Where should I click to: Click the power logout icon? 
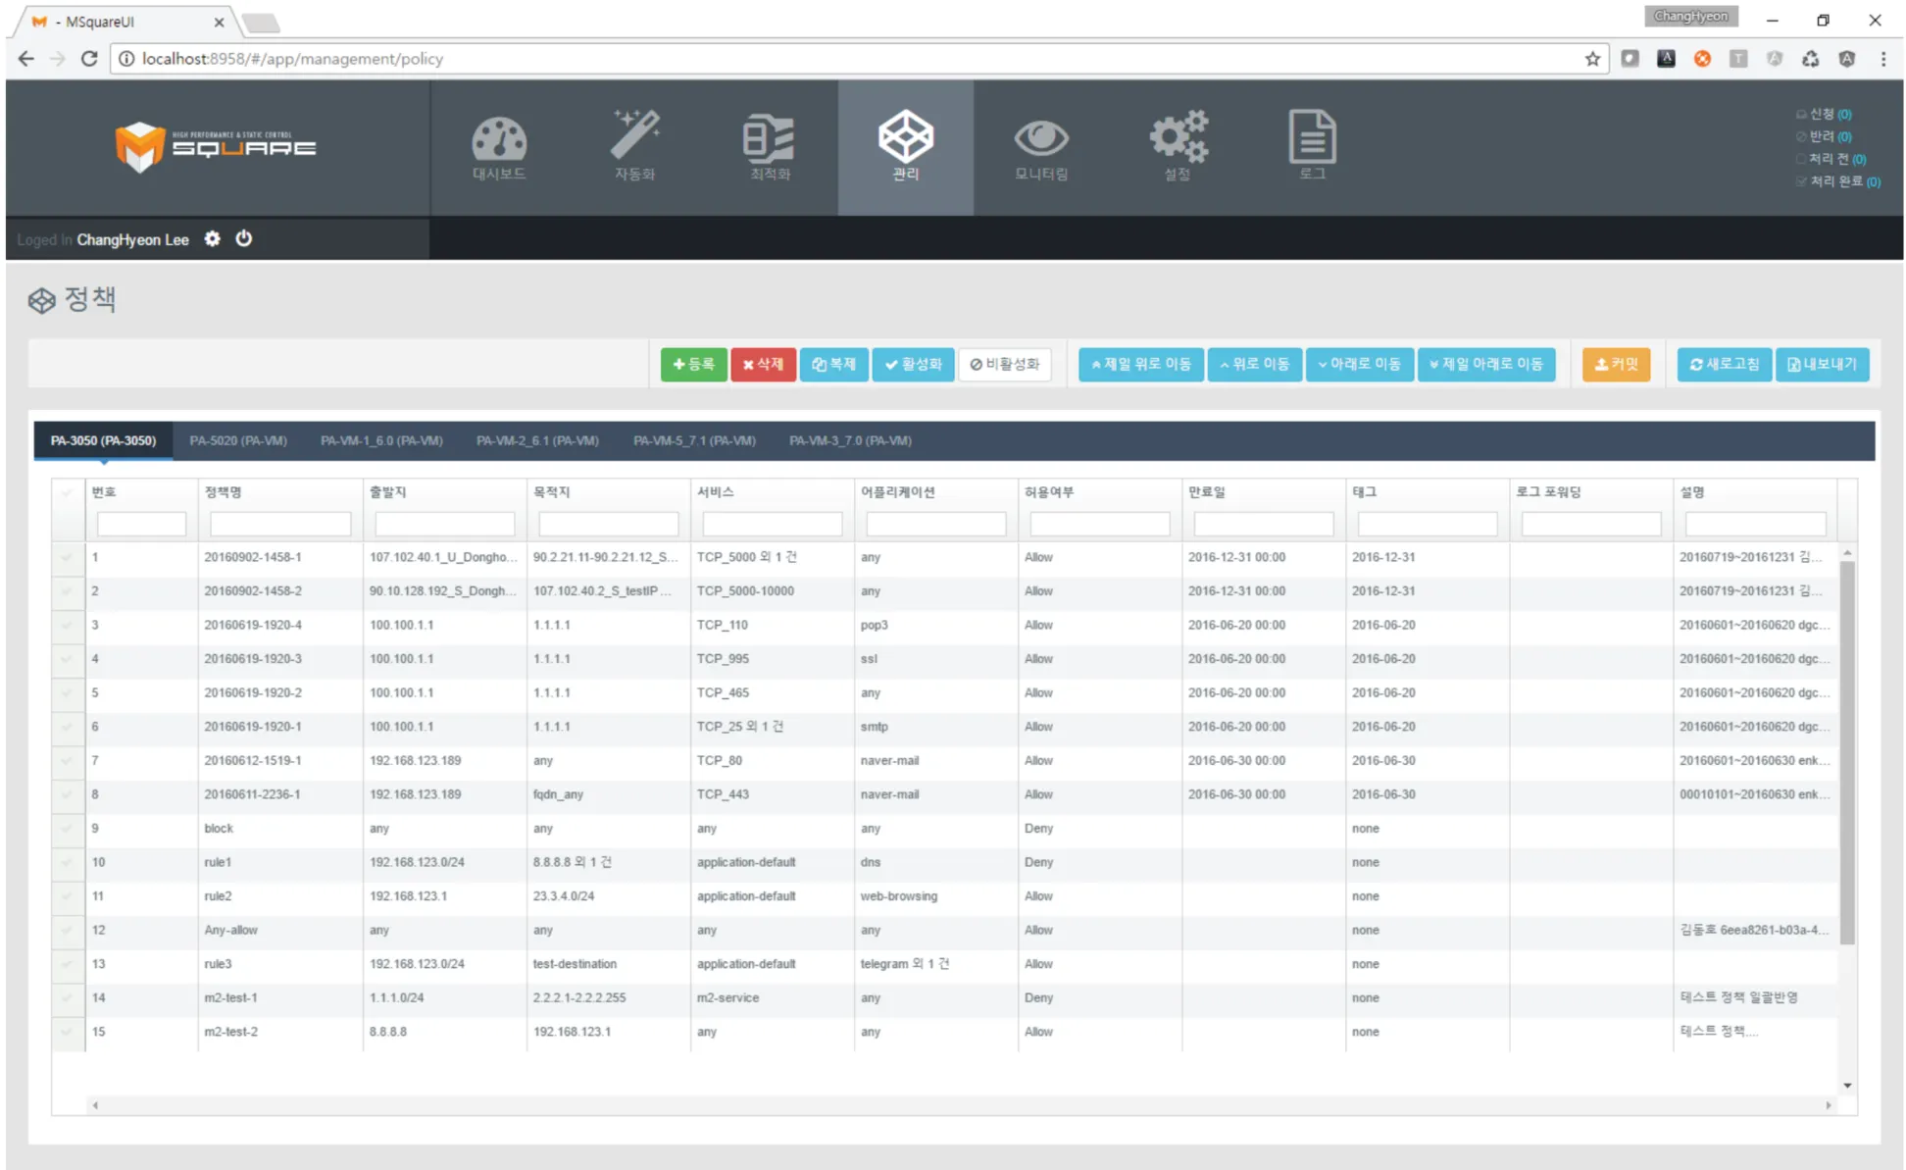(x=244, y=238)
